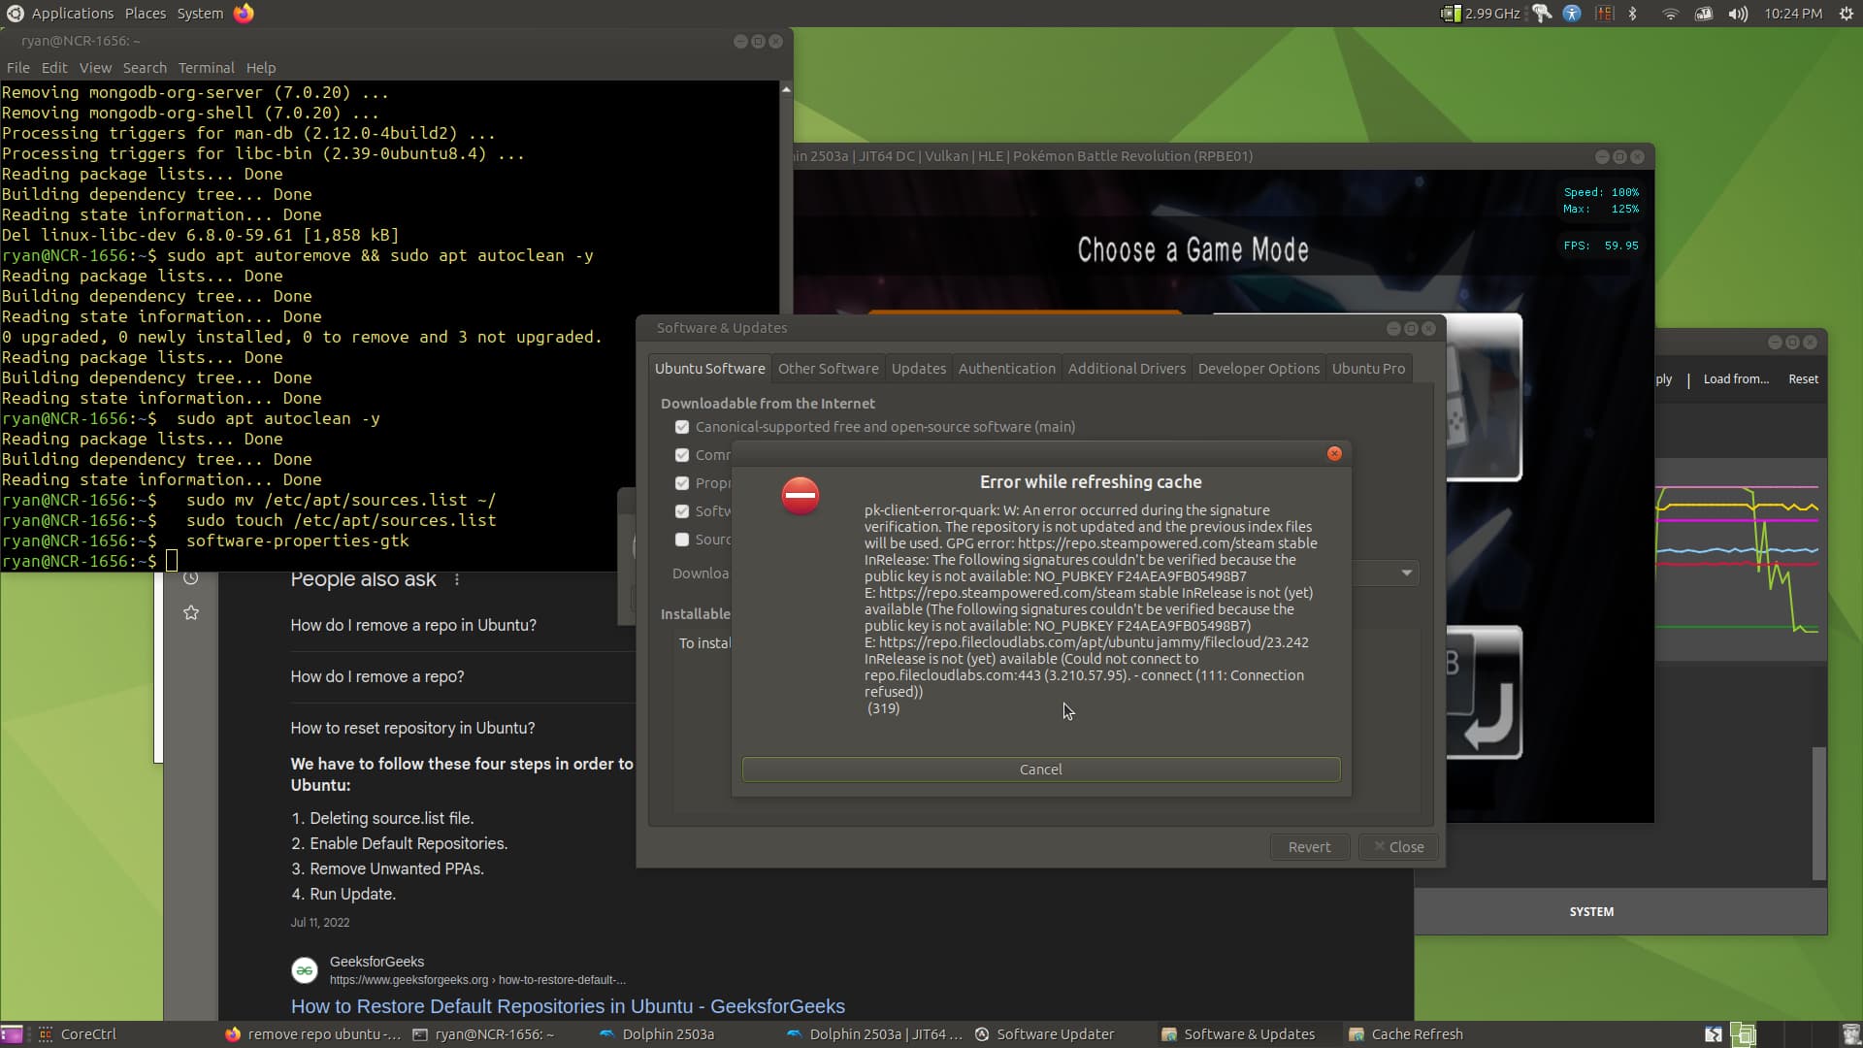Click Cancel in the error dialog
Screen dimensions: 1863x1048
[1041, 770]
